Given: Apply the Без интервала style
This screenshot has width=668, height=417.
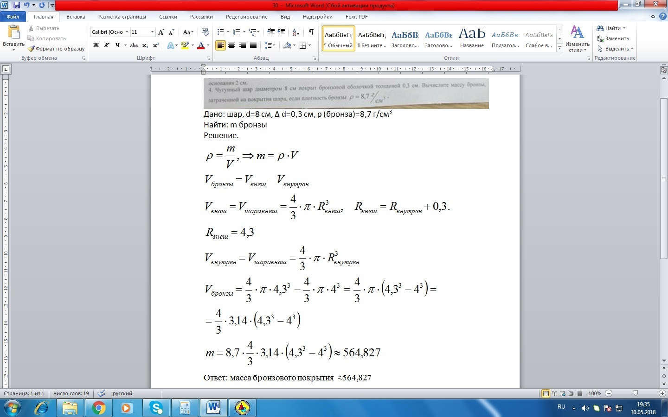Looking at the screenshot, I should (372, 39).
